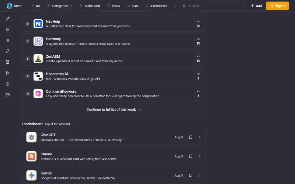Screen dimensions: 295x184
Task: Click the Altern logo icon
Action: coord(9,6)
